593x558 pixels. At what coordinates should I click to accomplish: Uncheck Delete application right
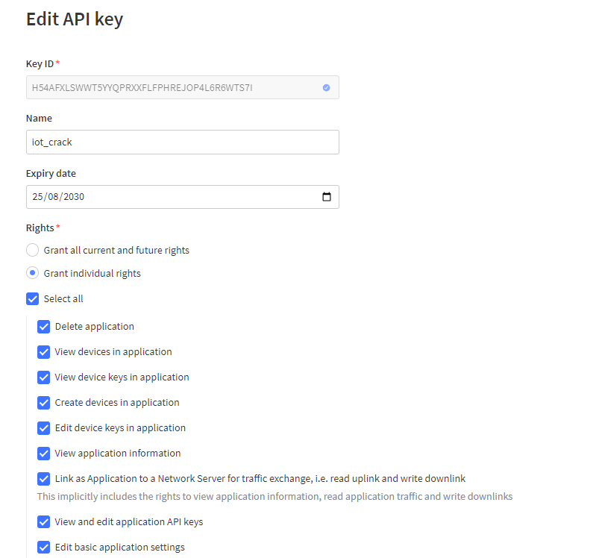pos(44,326)
